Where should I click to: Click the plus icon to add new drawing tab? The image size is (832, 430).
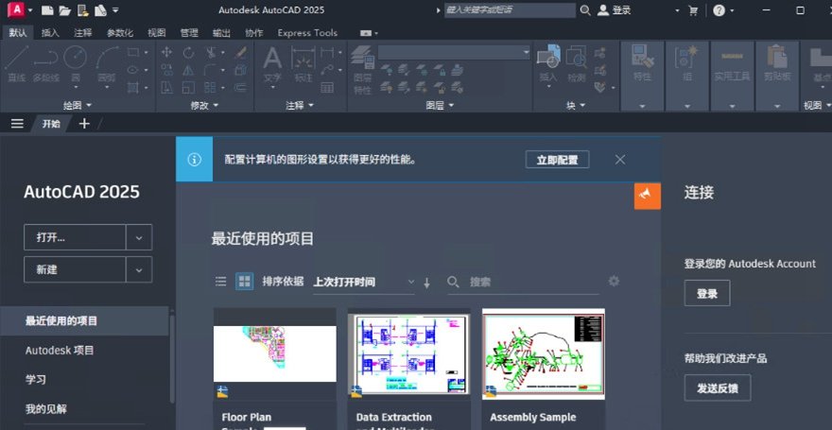click(84, 124)
